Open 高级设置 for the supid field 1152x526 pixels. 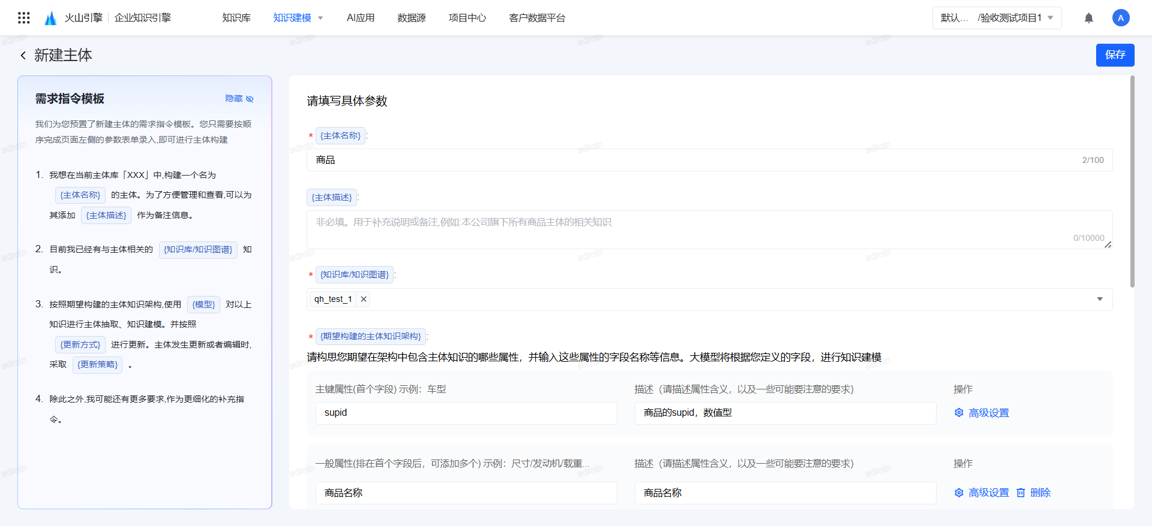[982, 413]
